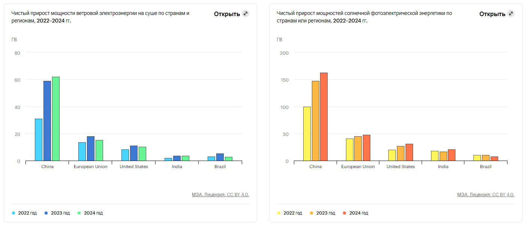Click the expand arrow icon on wind chart
Image resolution: width=530 pixels, height=228 pixels.
(x=245, y=14)
